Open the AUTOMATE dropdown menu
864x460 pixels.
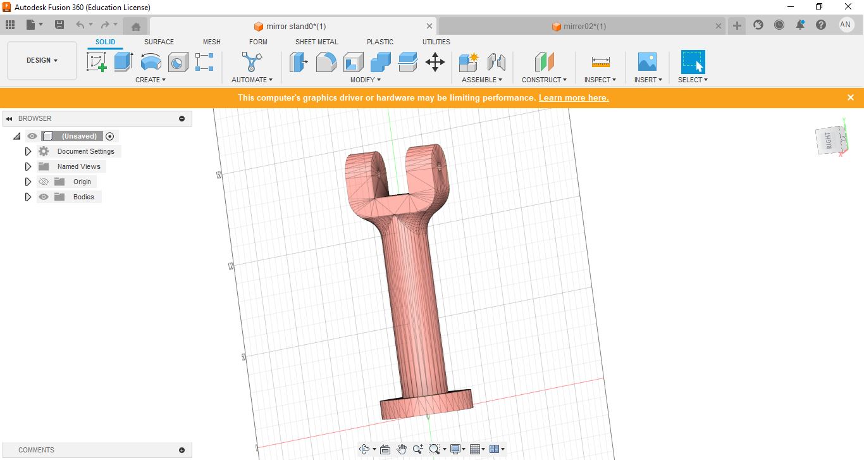252,80
